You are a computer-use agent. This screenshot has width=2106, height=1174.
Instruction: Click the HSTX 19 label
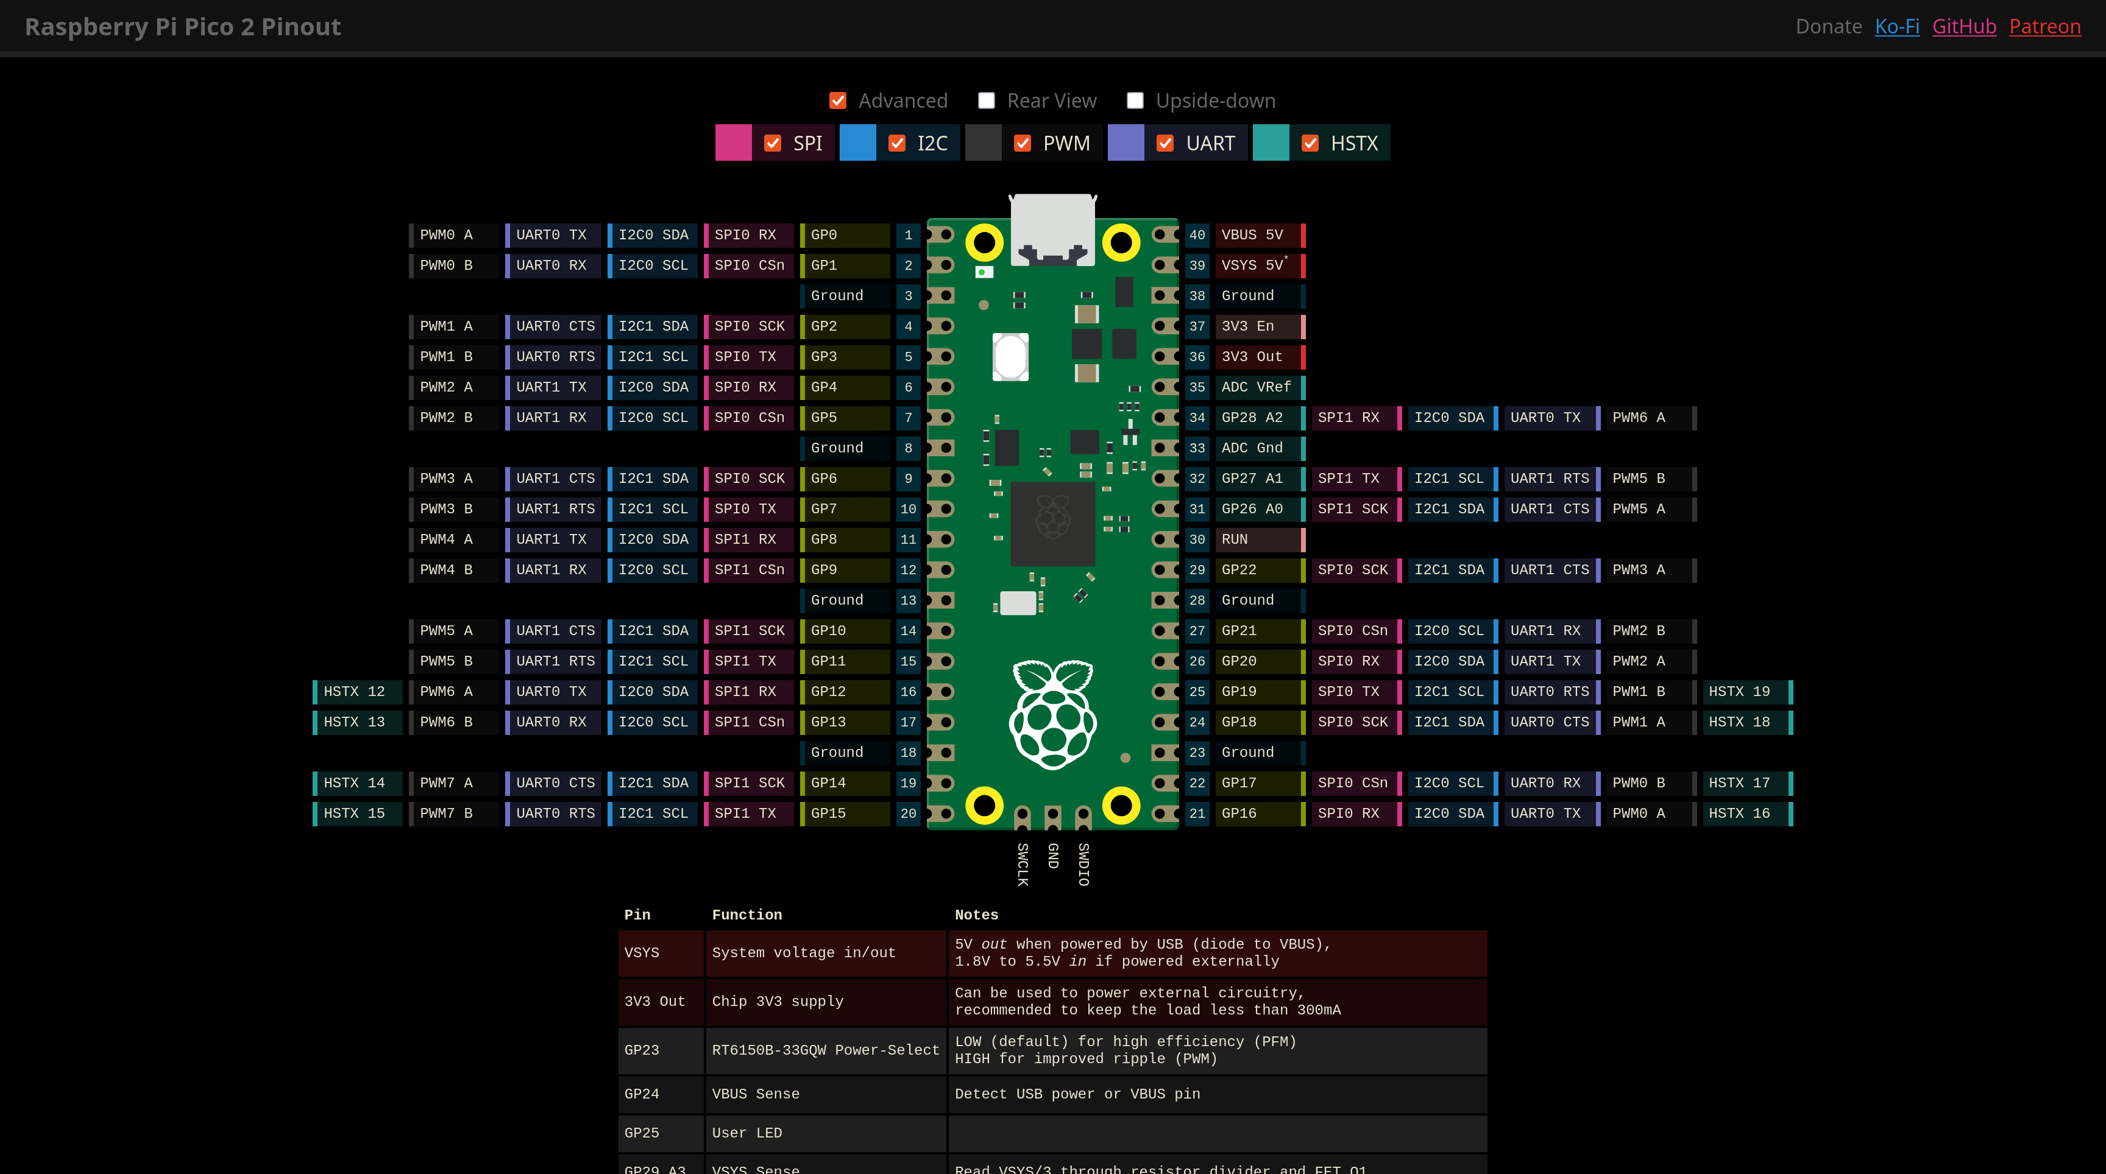1748,691
